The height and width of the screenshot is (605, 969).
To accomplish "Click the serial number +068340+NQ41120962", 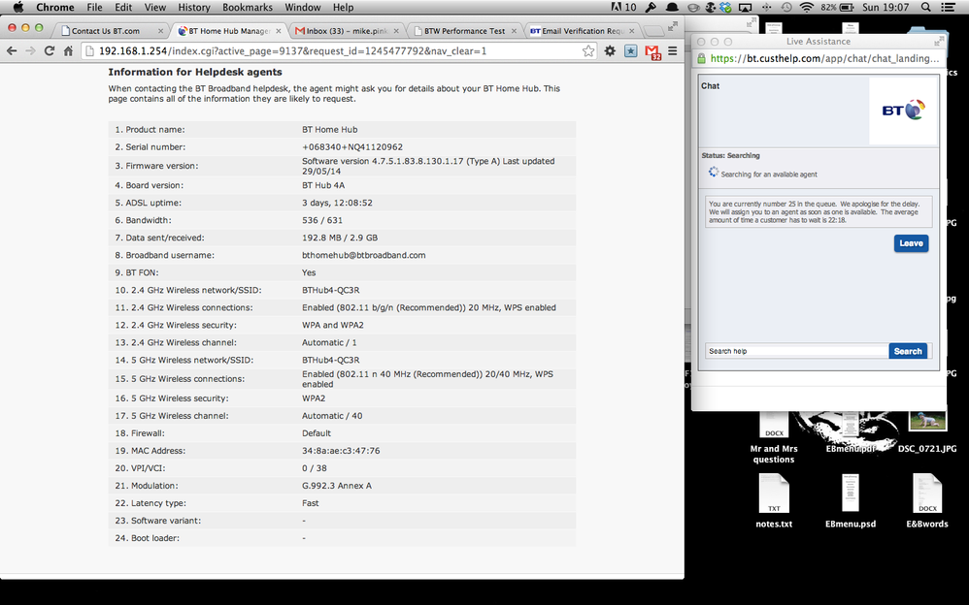I will click(352, 147).
